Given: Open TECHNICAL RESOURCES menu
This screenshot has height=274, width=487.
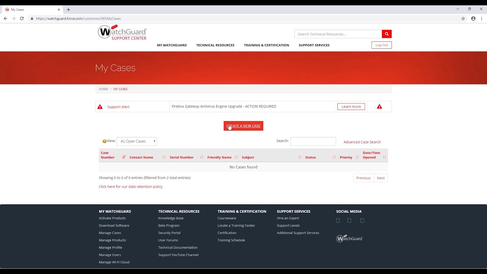Looking at the screenshot, I should tap(215, 45).
